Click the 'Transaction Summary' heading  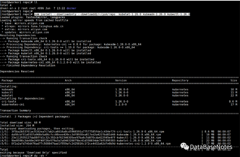15,111
